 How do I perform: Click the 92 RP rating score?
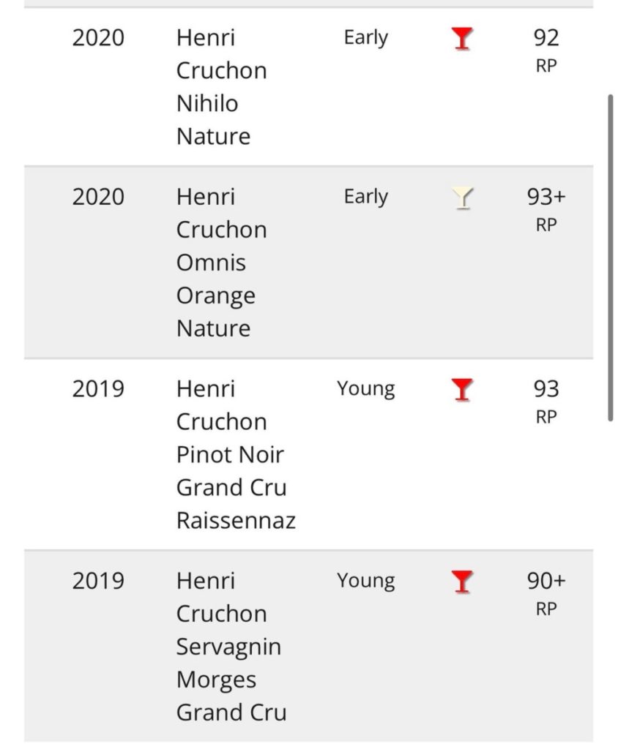[546, 48]
